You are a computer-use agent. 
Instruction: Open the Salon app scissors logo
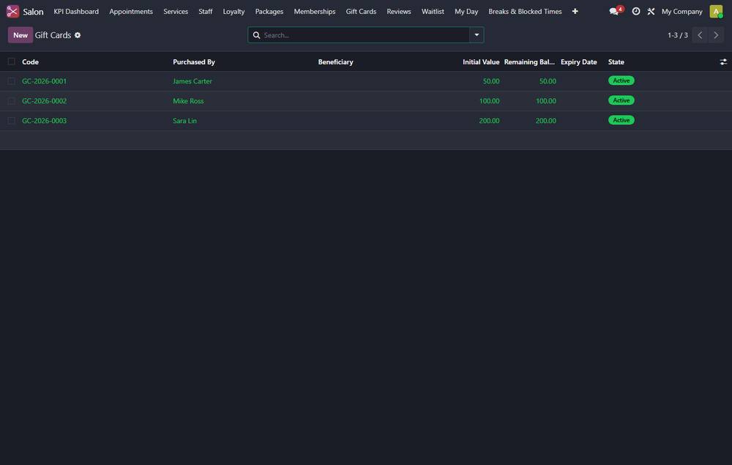click(x=12, y=11)
